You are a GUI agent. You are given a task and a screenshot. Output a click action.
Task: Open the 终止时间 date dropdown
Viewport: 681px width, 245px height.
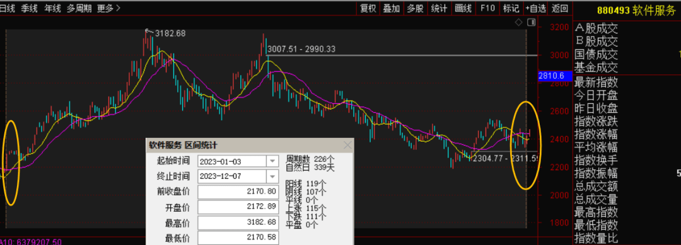272,176
